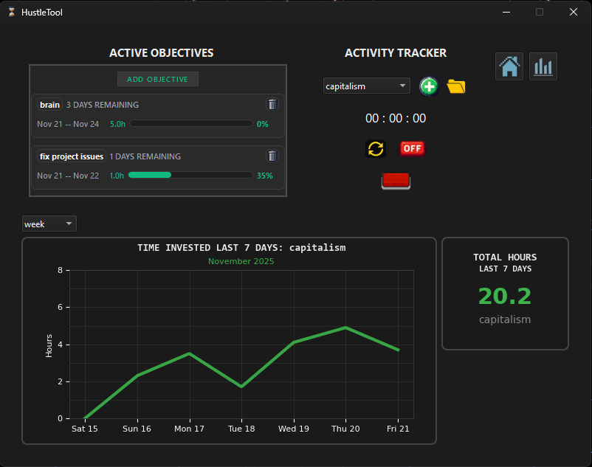Select the fix project issues name tag

coord(72,156)
